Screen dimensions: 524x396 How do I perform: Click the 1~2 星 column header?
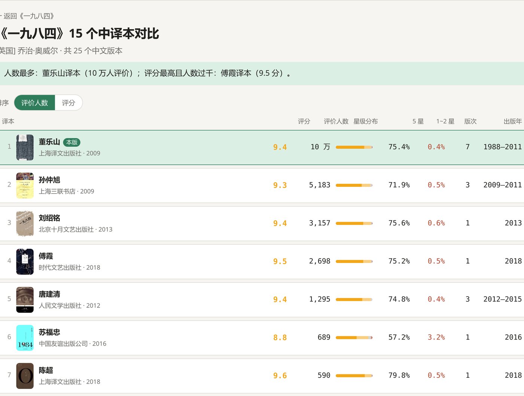pyautogui.click(x=445, y=121)
